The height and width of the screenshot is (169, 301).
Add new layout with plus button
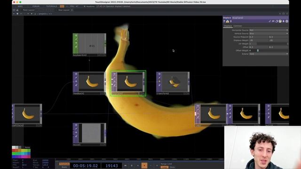coord(72,10)
